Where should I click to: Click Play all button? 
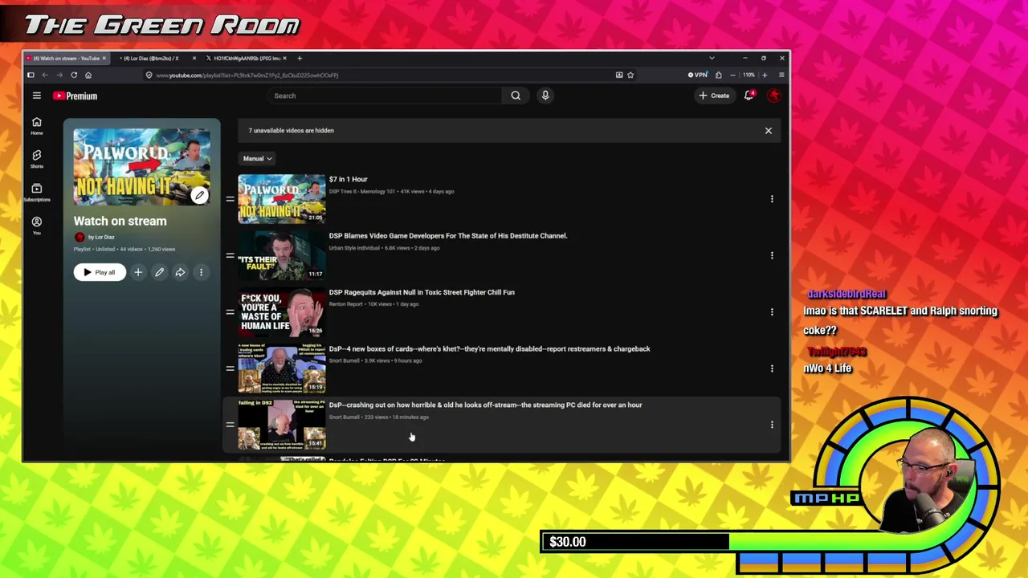[x=100, y=272]
